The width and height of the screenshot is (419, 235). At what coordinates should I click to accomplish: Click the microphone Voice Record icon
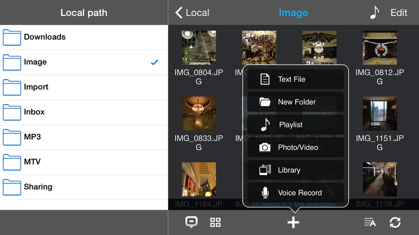[265, 193]
